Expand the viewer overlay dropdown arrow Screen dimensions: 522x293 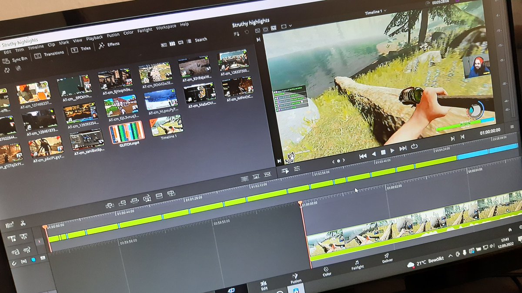tap(290, 26)
